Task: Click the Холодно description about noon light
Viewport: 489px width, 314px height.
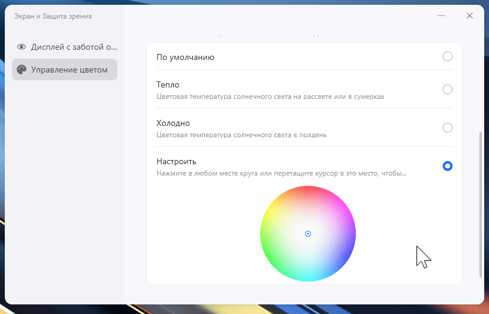Action: coord(242,135)
